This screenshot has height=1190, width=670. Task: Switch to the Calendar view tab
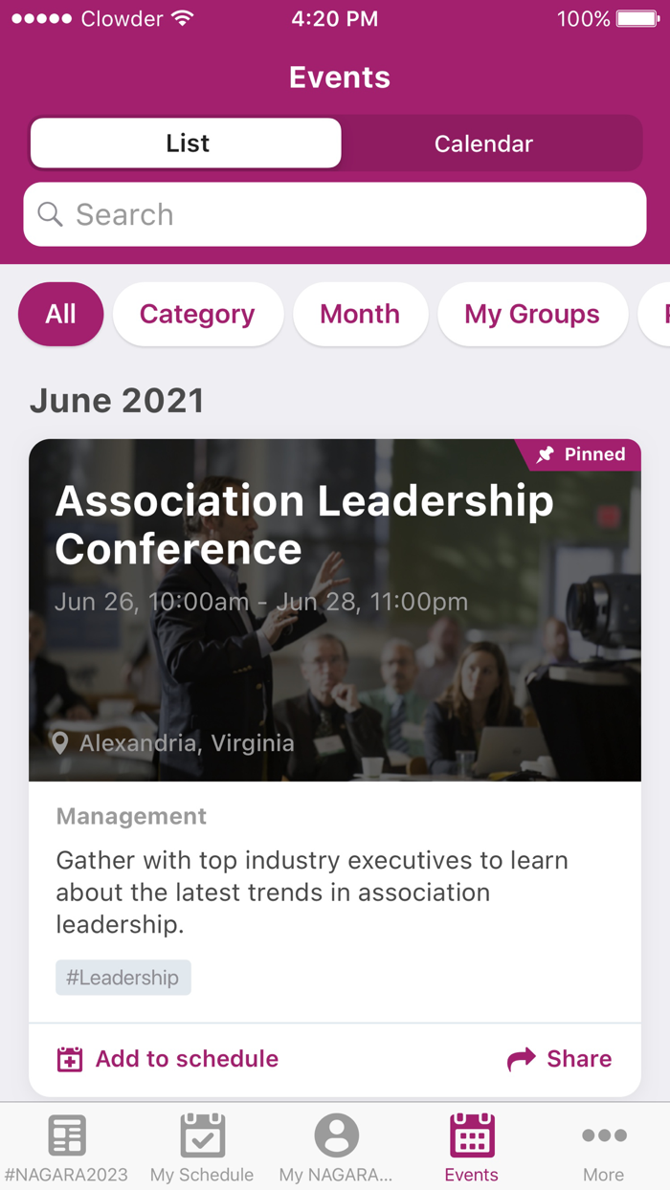tap(483, 143)
